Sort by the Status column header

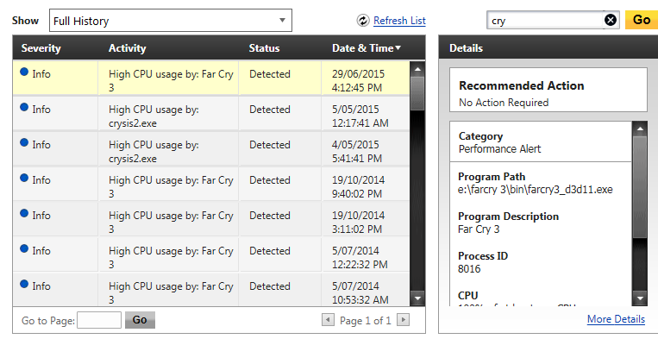tap(264, 48)
